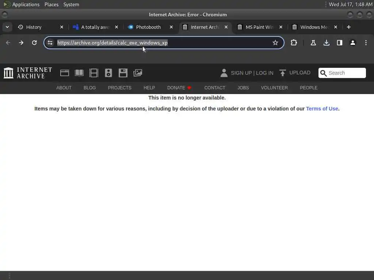Open the Audio speaker icon
The width and height of the screenshot is (374, 280).
[108, 73]
